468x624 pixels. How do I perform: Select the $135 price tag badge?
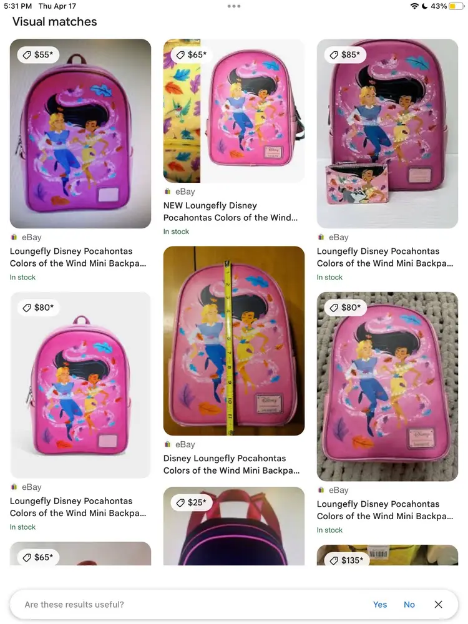click(x=347, y=560)
